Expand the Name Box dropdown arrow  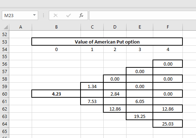coord(34,15)
